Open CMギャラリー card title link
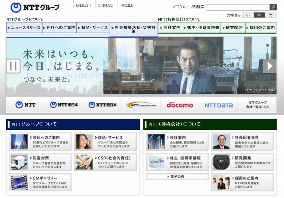The image size is (284, 198). (45, 179)
